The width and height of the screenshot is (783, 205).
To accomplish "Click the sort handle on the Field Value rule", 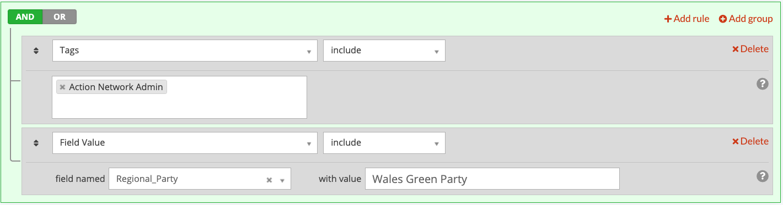I will [36, 143].
